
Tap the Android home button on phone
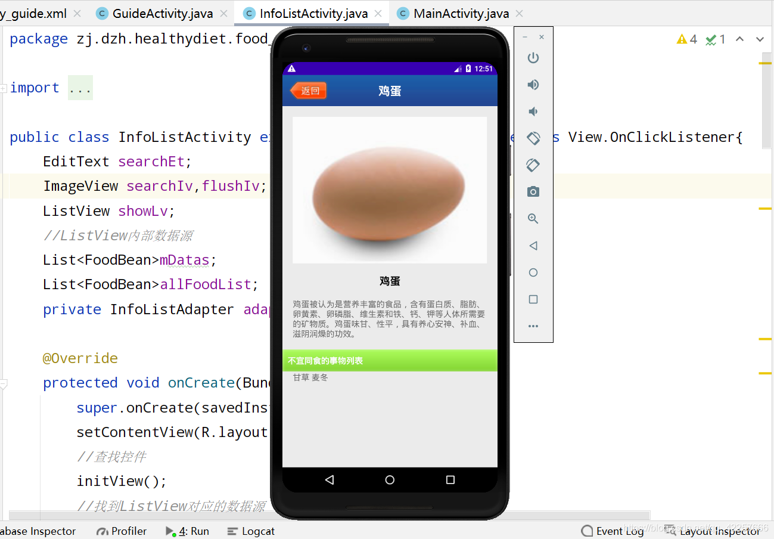tap(390, 479)
